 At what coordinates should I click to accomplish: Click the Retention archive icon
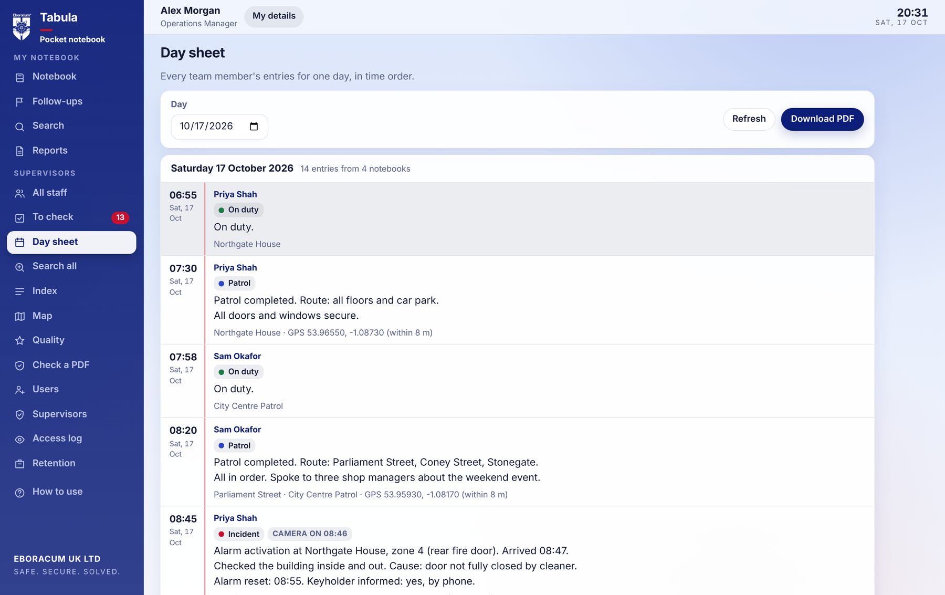pos(20,464)
